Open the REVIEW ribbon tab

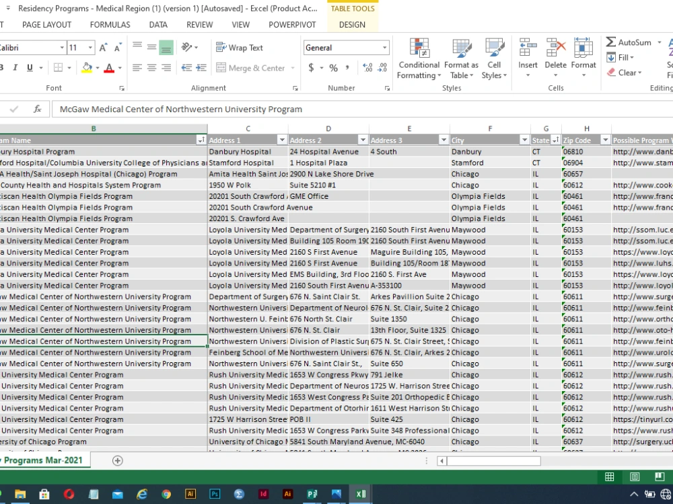pyautogui.click(x=200, y=25)
